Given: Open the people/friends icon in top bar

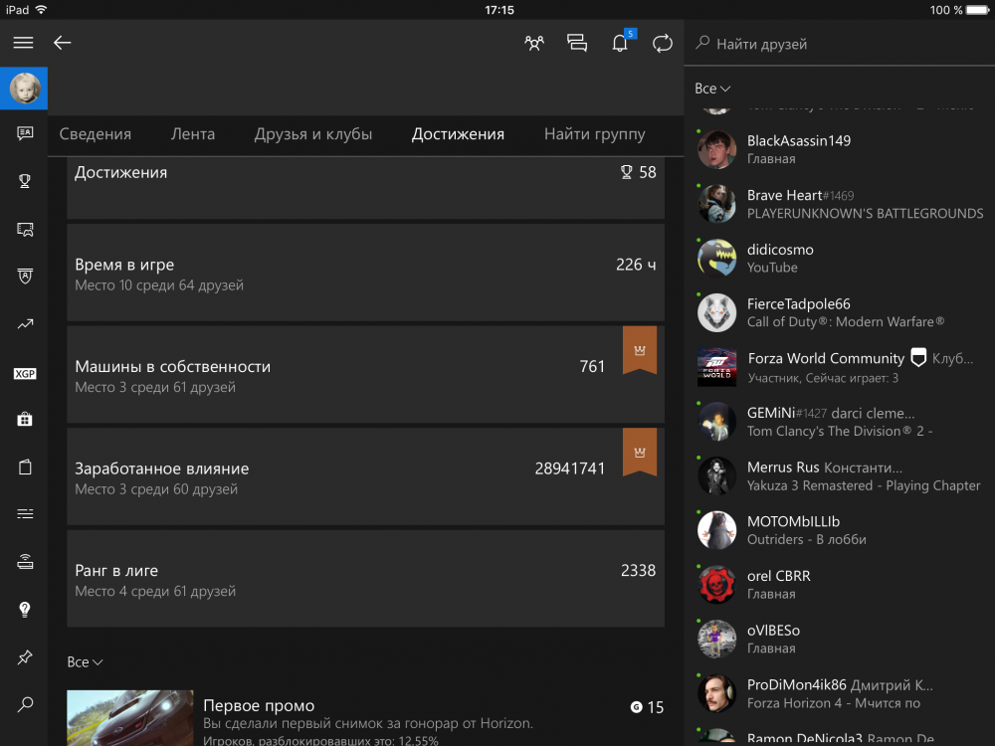Looking at the screenshot, I should pos(534,43).
